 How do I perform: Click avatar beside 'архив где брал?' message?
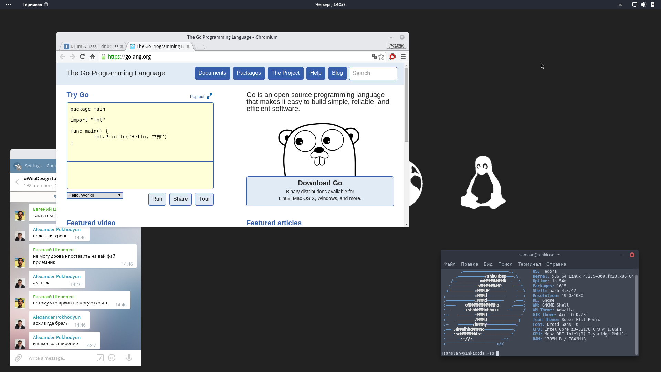20,324
